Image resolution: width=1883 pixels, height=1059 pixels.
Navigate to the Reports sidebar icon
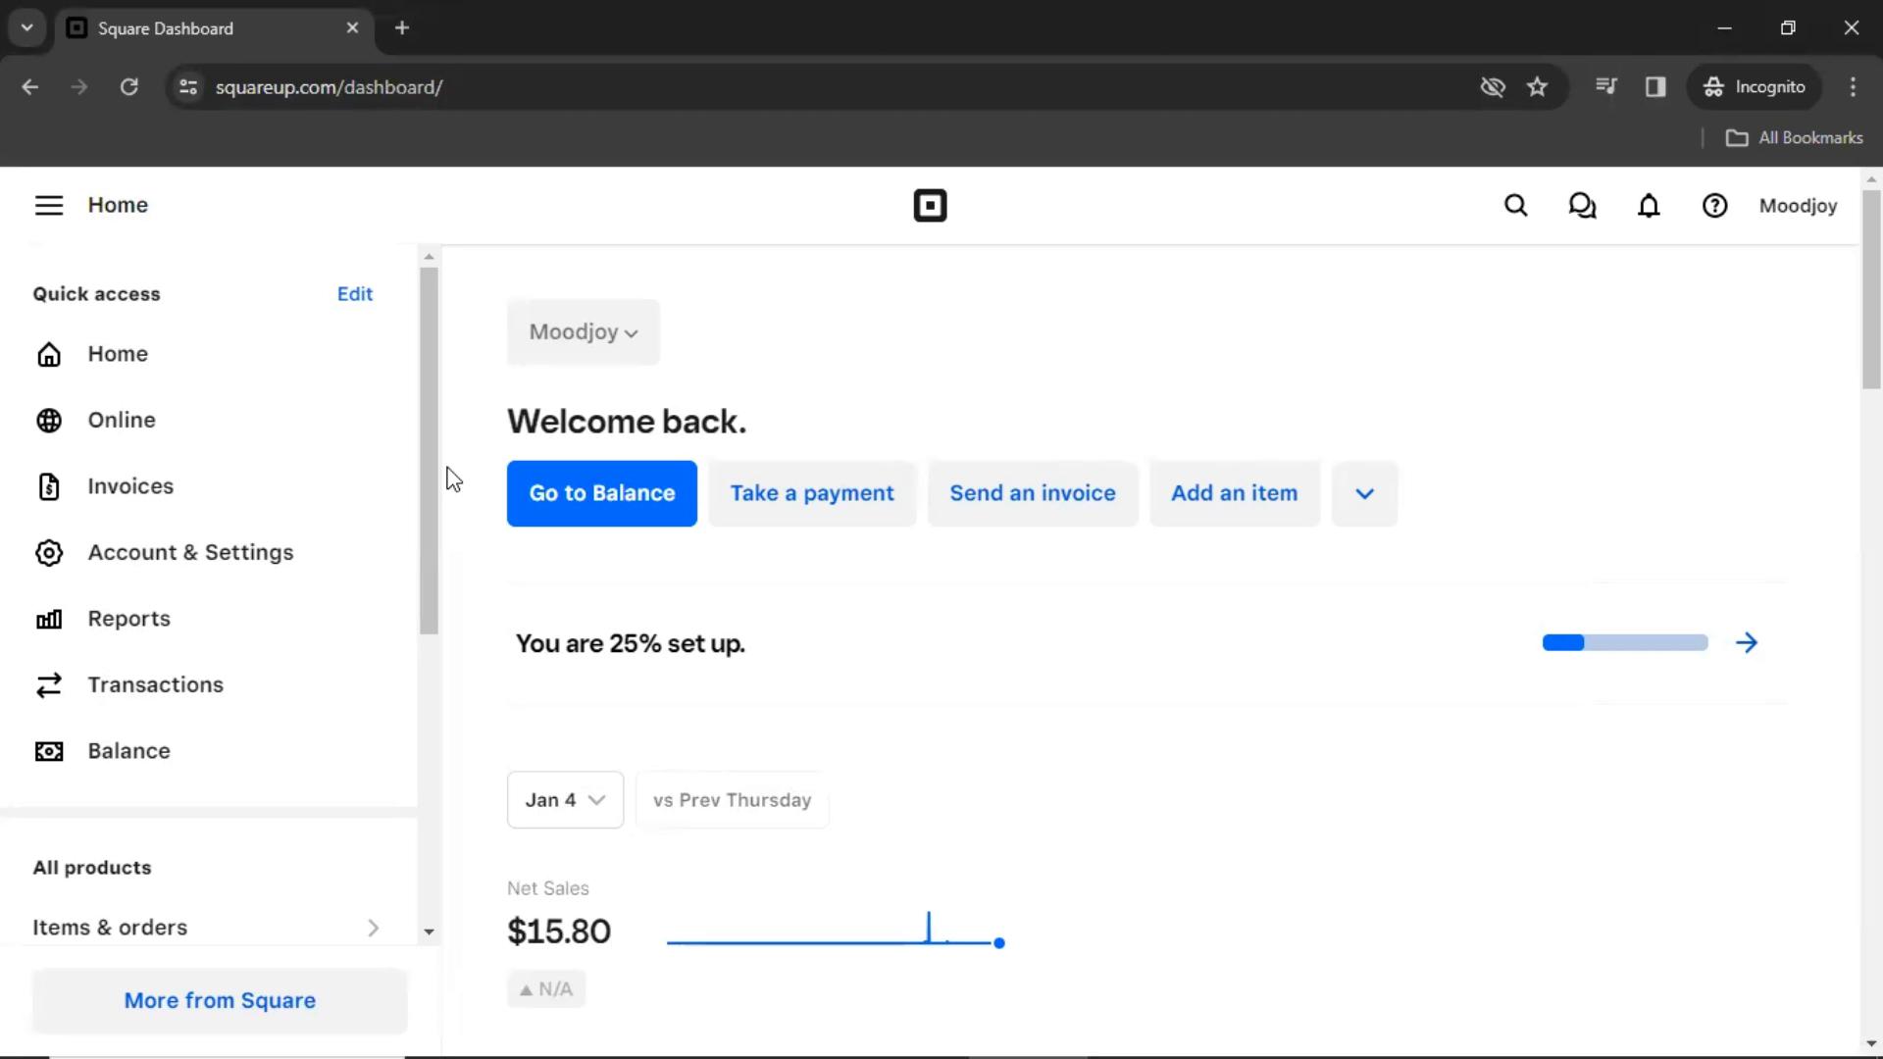coord(49,618)
